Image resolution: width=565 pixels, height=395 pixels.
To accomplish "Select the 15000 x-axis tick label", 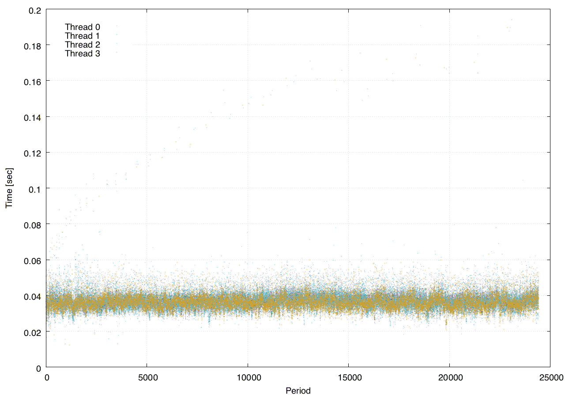I will 348,377.
